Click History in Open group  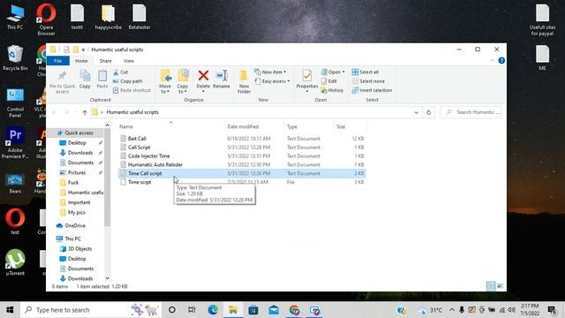pos(332,90)
